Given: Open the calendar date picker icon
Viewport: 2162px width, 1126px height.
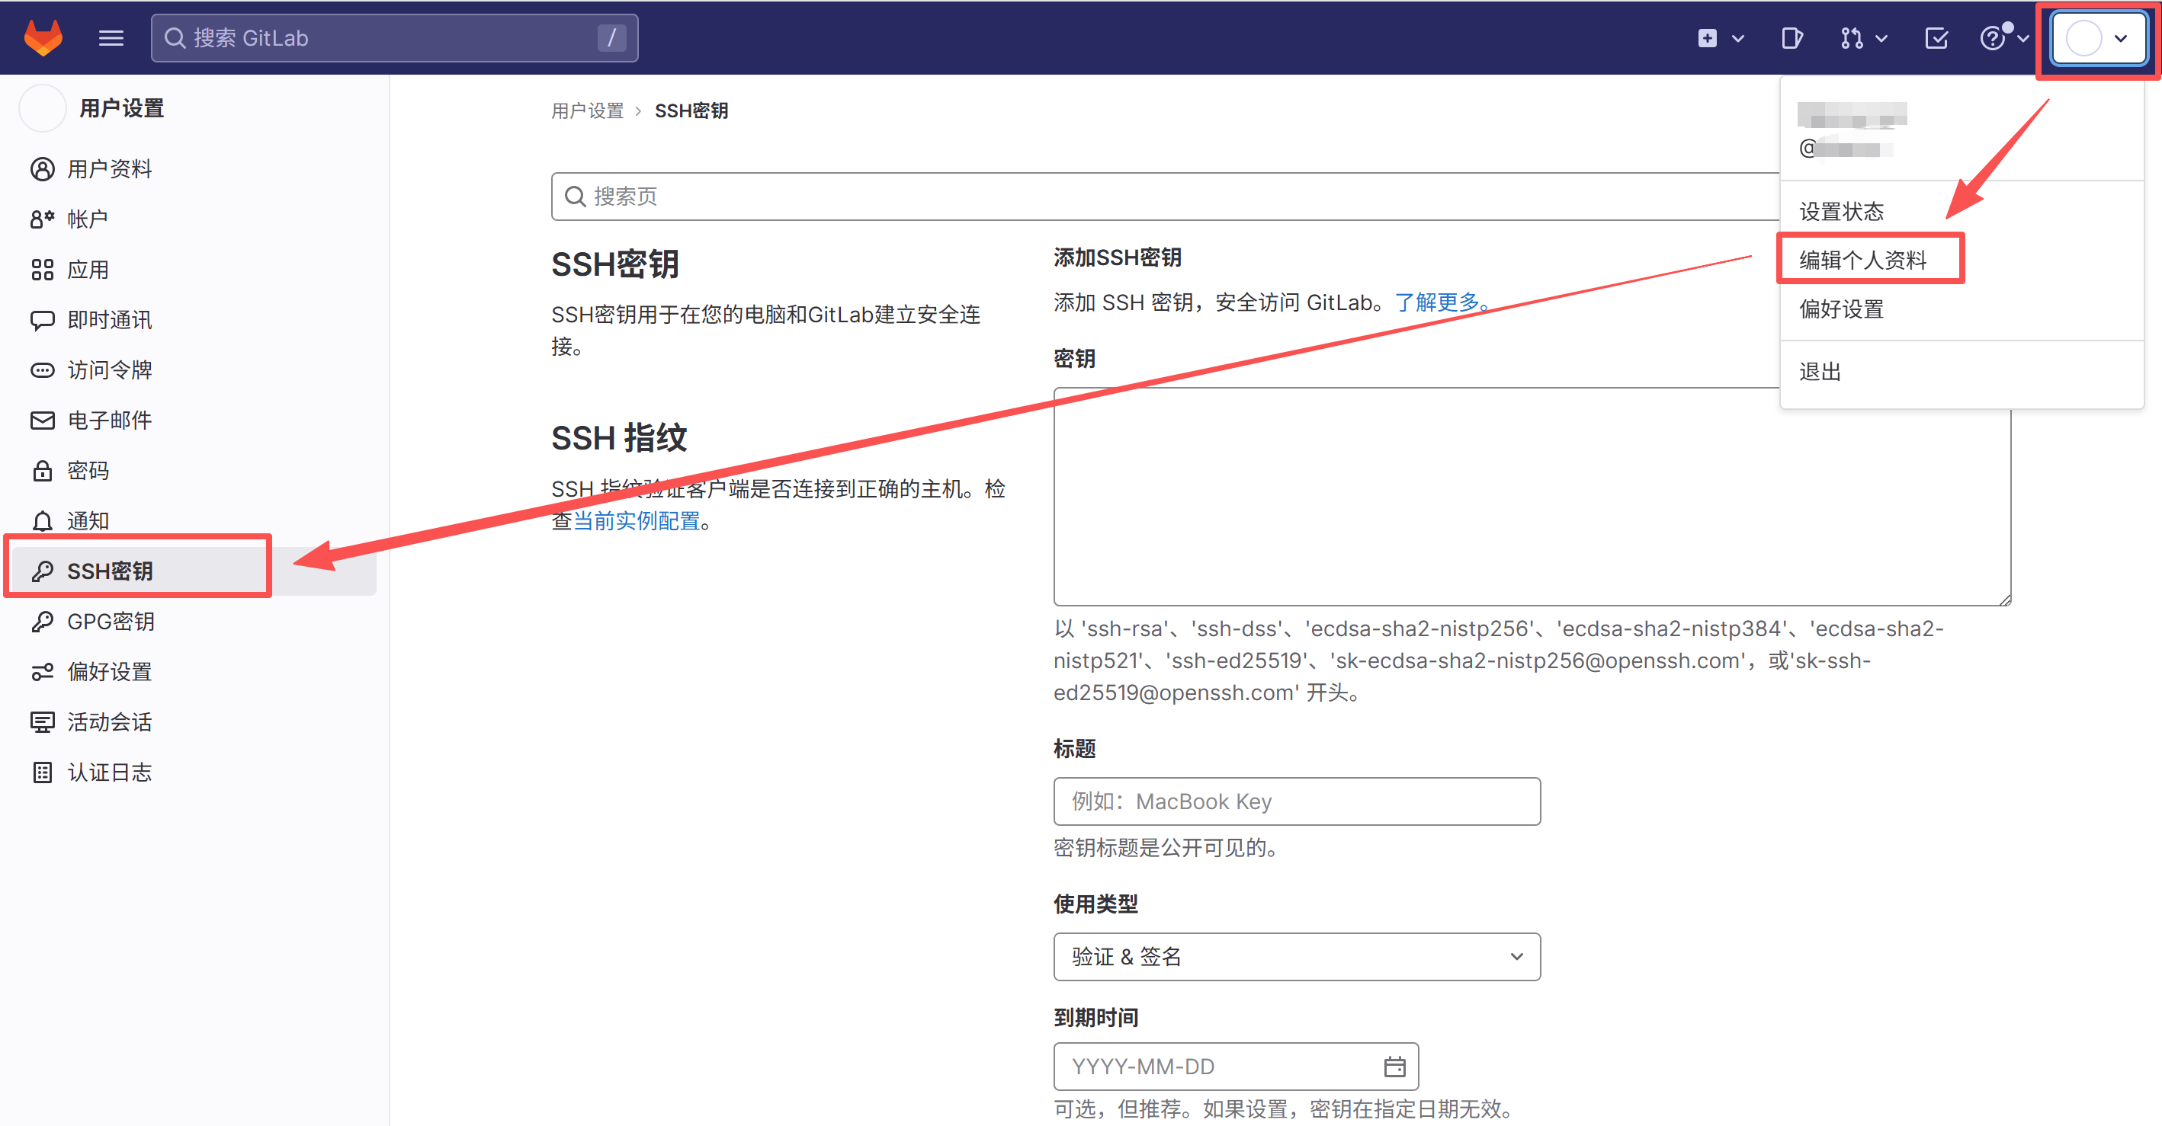Looking at the screenshot, I should tap(1394, 1067).
